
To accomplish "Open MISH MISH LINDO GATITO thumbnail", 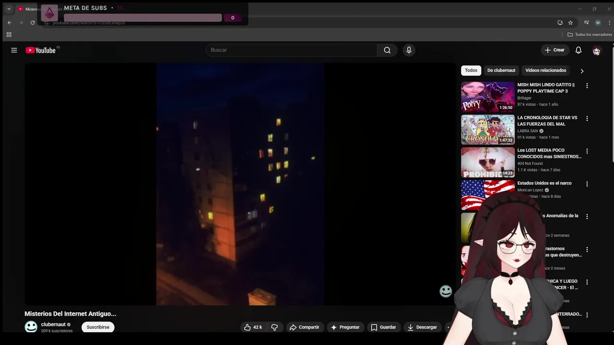I will (488, 96).
